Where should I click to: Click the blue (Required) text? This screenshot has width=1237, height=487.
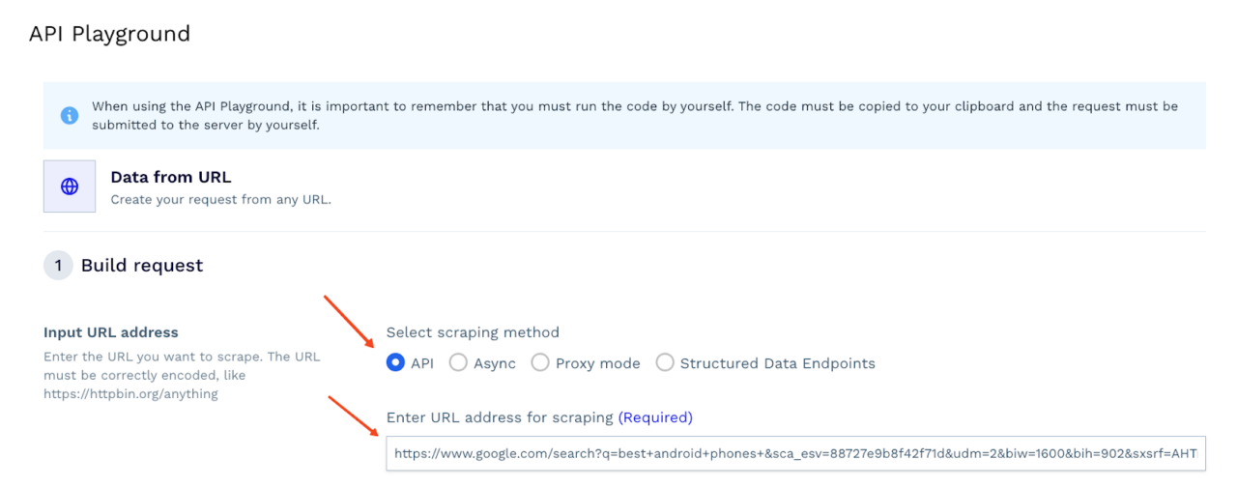click(655, 417)
